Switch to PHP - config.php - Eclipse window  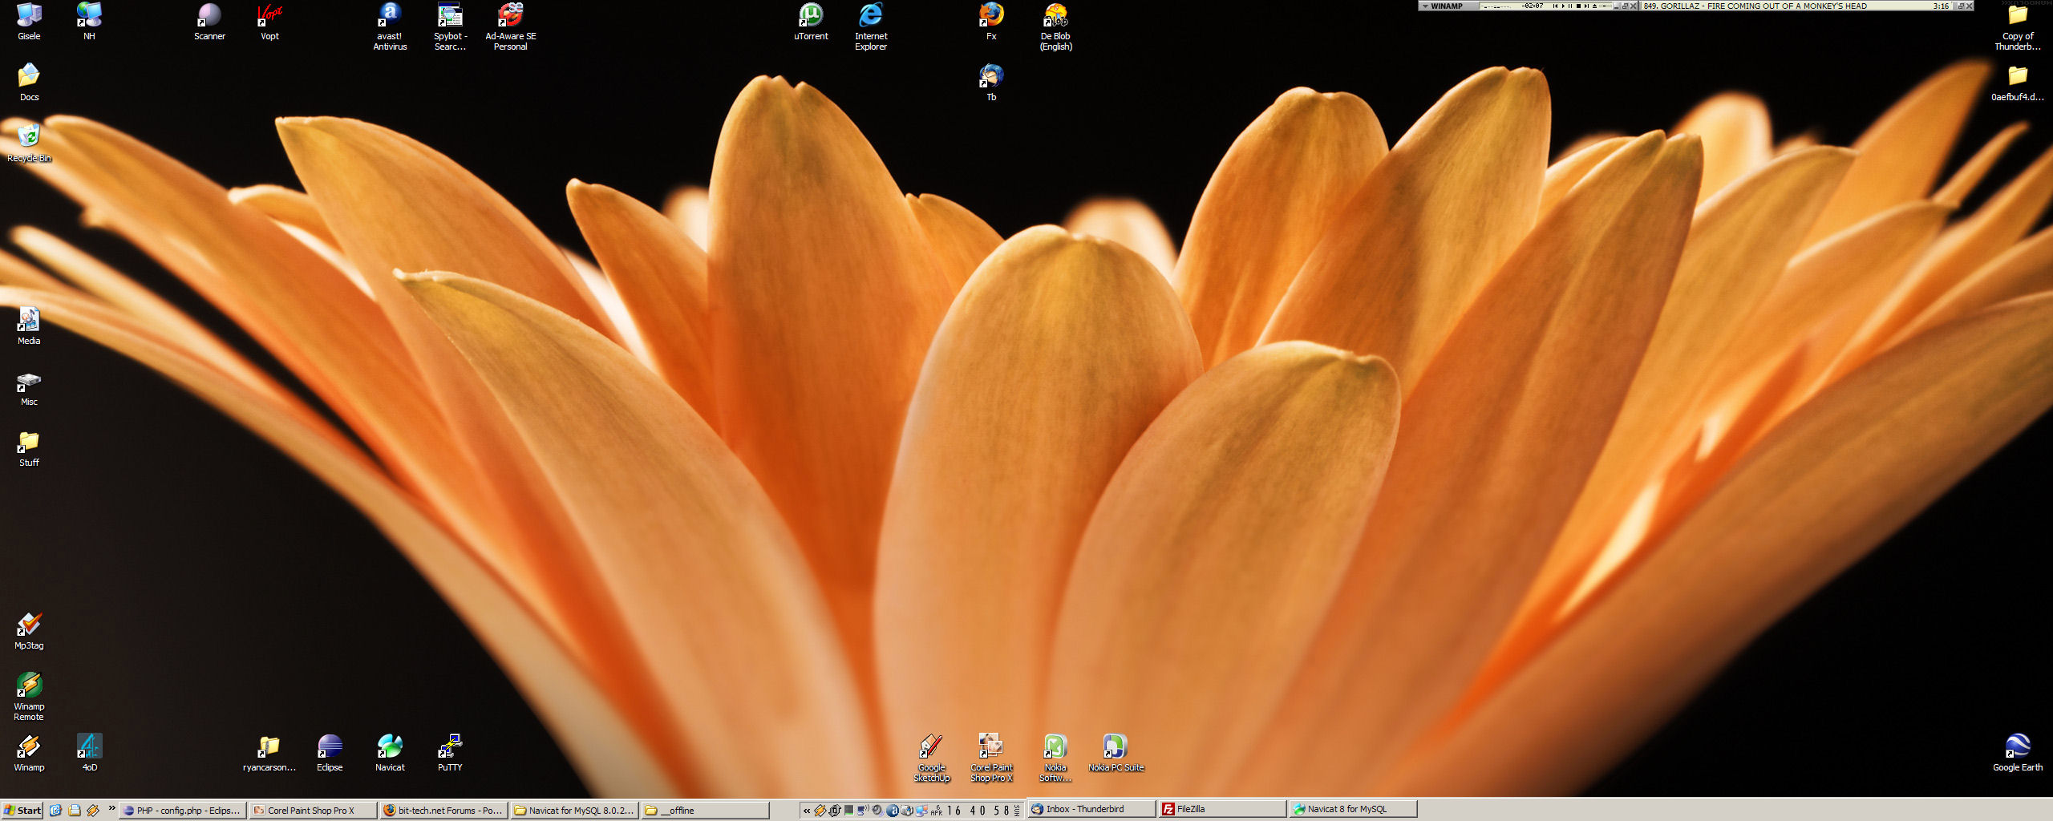click(182, 810)
